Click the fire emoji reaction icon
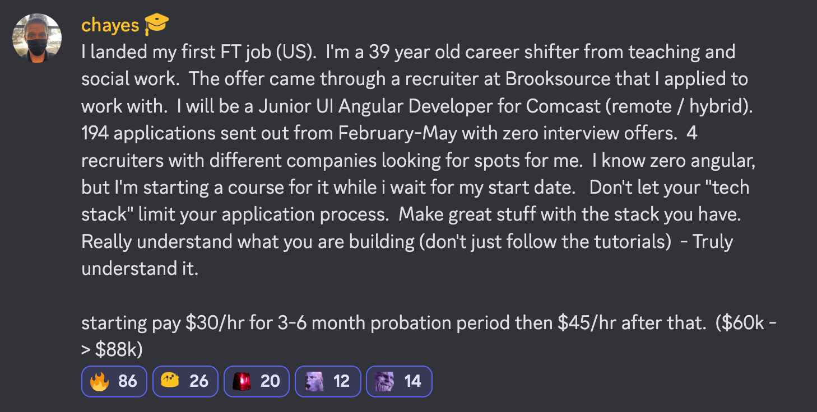817x412 pixels. pos(99,381)
